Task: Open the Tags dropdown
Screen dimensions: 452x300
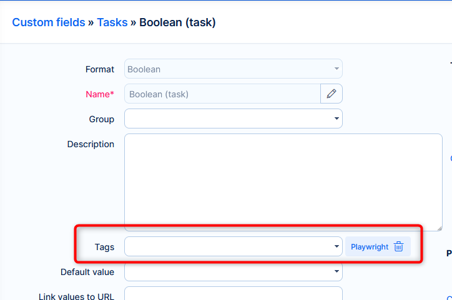Action: point(233,246)
